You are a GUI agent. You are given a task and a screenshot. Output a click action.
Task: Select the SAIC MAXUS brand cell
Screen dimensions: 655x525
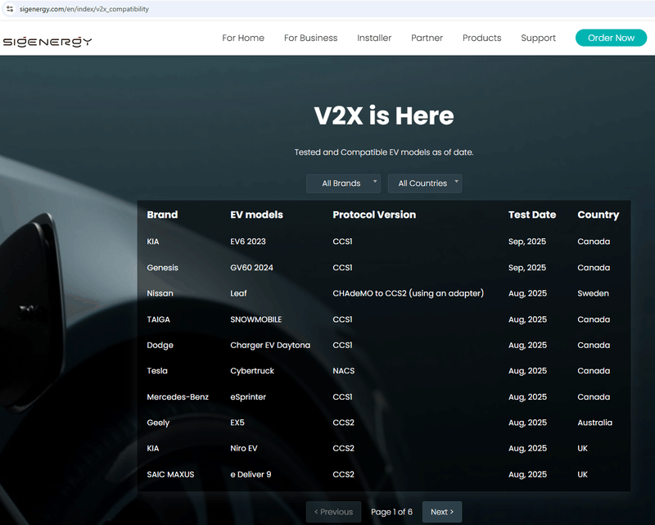click(x=170, y=474)
